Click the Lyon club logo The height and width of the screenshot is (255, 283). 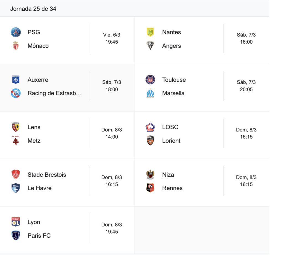16,222
